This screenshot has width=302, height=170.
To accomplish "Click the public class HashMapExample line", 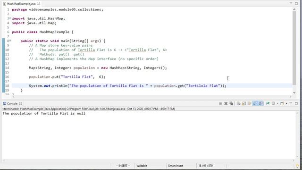I will pyautogui.click(x=43, y=32).
